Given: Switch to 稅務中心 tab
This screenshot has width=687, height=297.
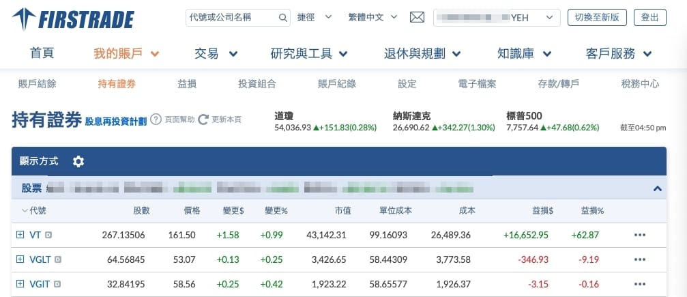Looking at the screenshot, I should click(x=640, y=84).
